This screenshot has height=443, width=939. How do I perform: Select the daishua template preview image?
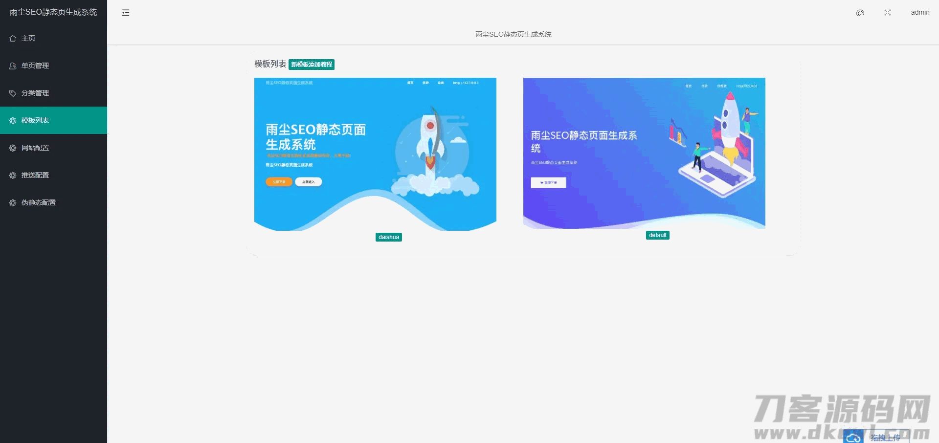click(375, 154)
